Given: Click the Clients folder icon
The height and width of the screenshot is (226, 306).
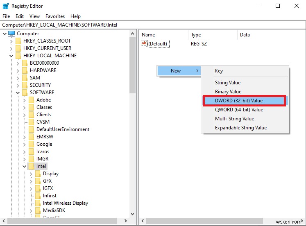Looking at the screenshot, I should pyautogui.click(x=31, y=115).
